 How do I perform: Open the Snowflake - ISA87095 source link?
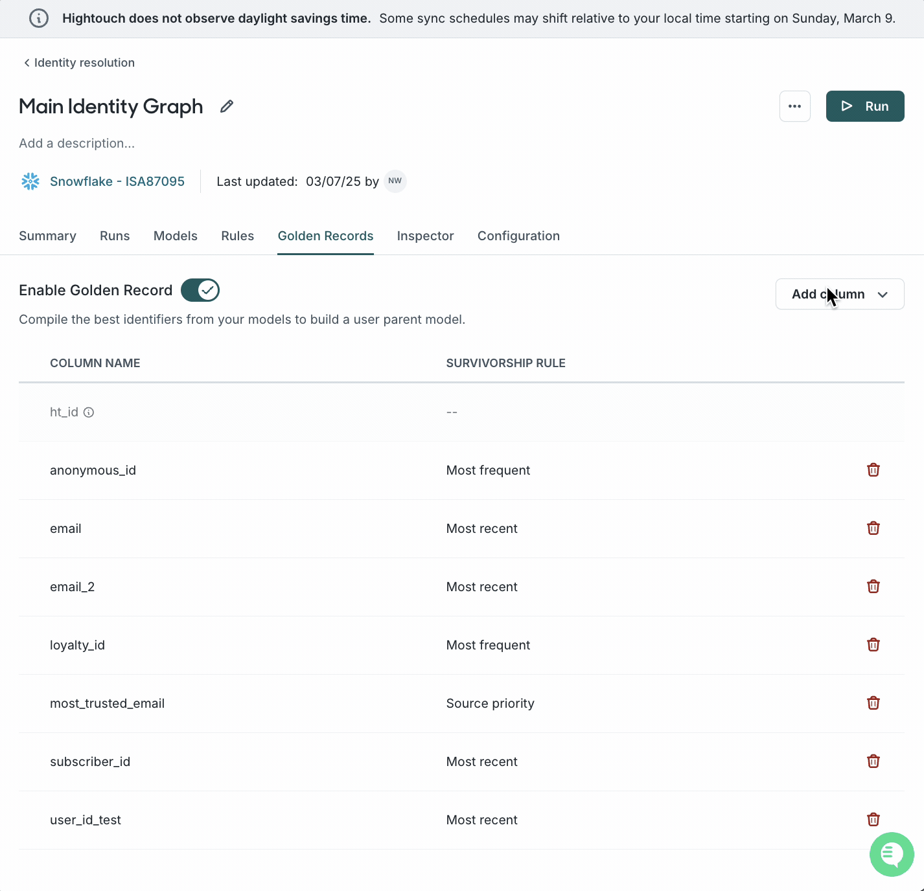pyautogui.click(x=117, y=181)
